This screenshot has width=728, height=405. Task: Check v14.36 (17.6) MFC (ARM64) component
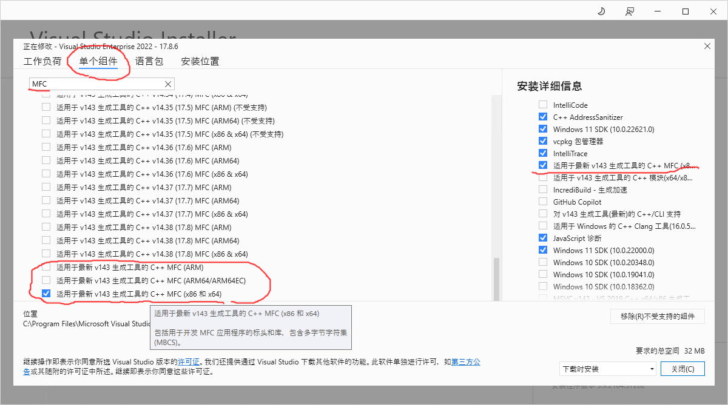click(x=46, y=161)
